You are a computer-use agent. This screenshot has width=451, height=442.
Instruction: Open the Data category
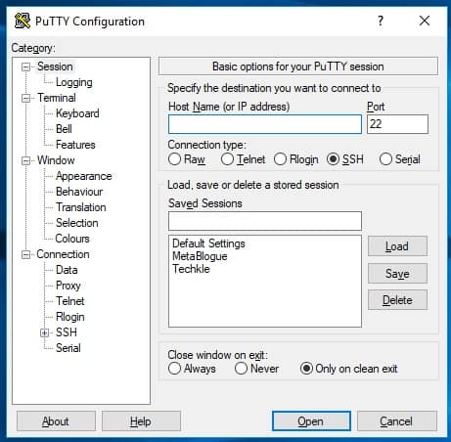click(67, 270)
